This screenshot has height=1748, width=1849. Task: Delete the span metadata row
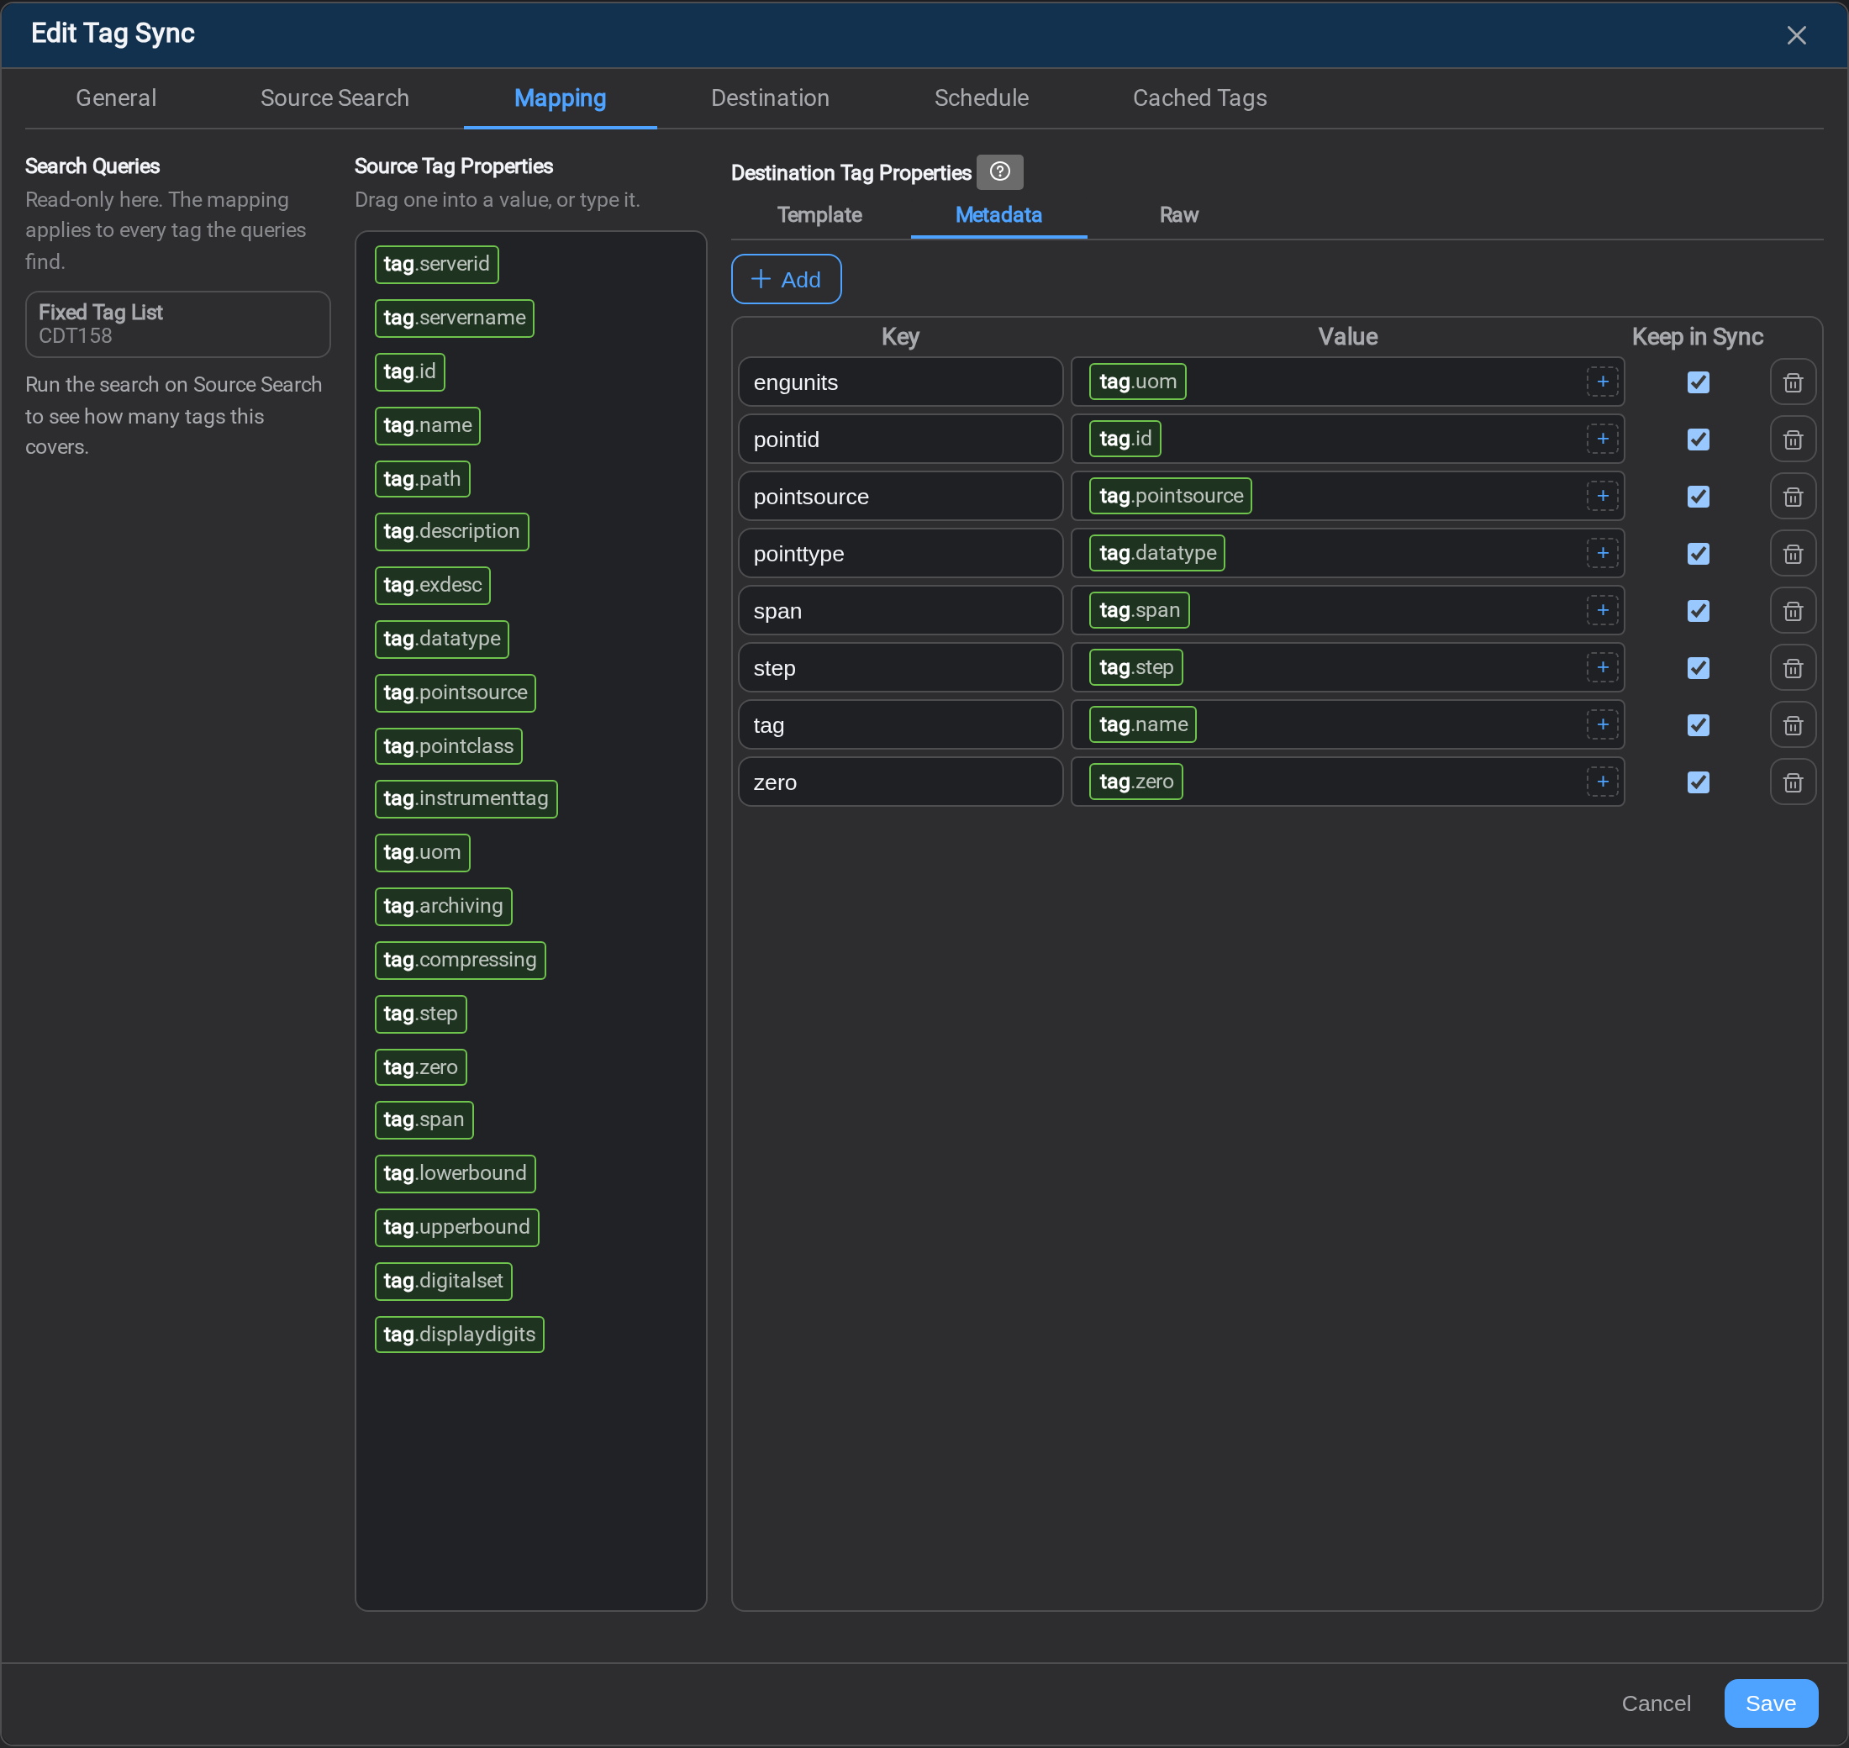[x=1792, y=611]
